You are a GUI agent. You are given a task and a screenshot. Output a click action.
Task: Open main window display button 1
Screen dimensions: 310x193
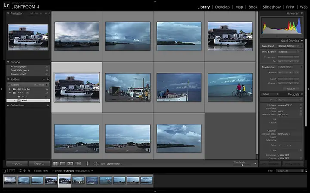click(5, 171)
